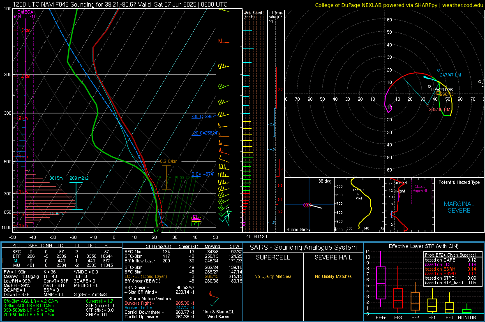
Task: Click the Potential Hazard Type header
Action: coord(459,182)
